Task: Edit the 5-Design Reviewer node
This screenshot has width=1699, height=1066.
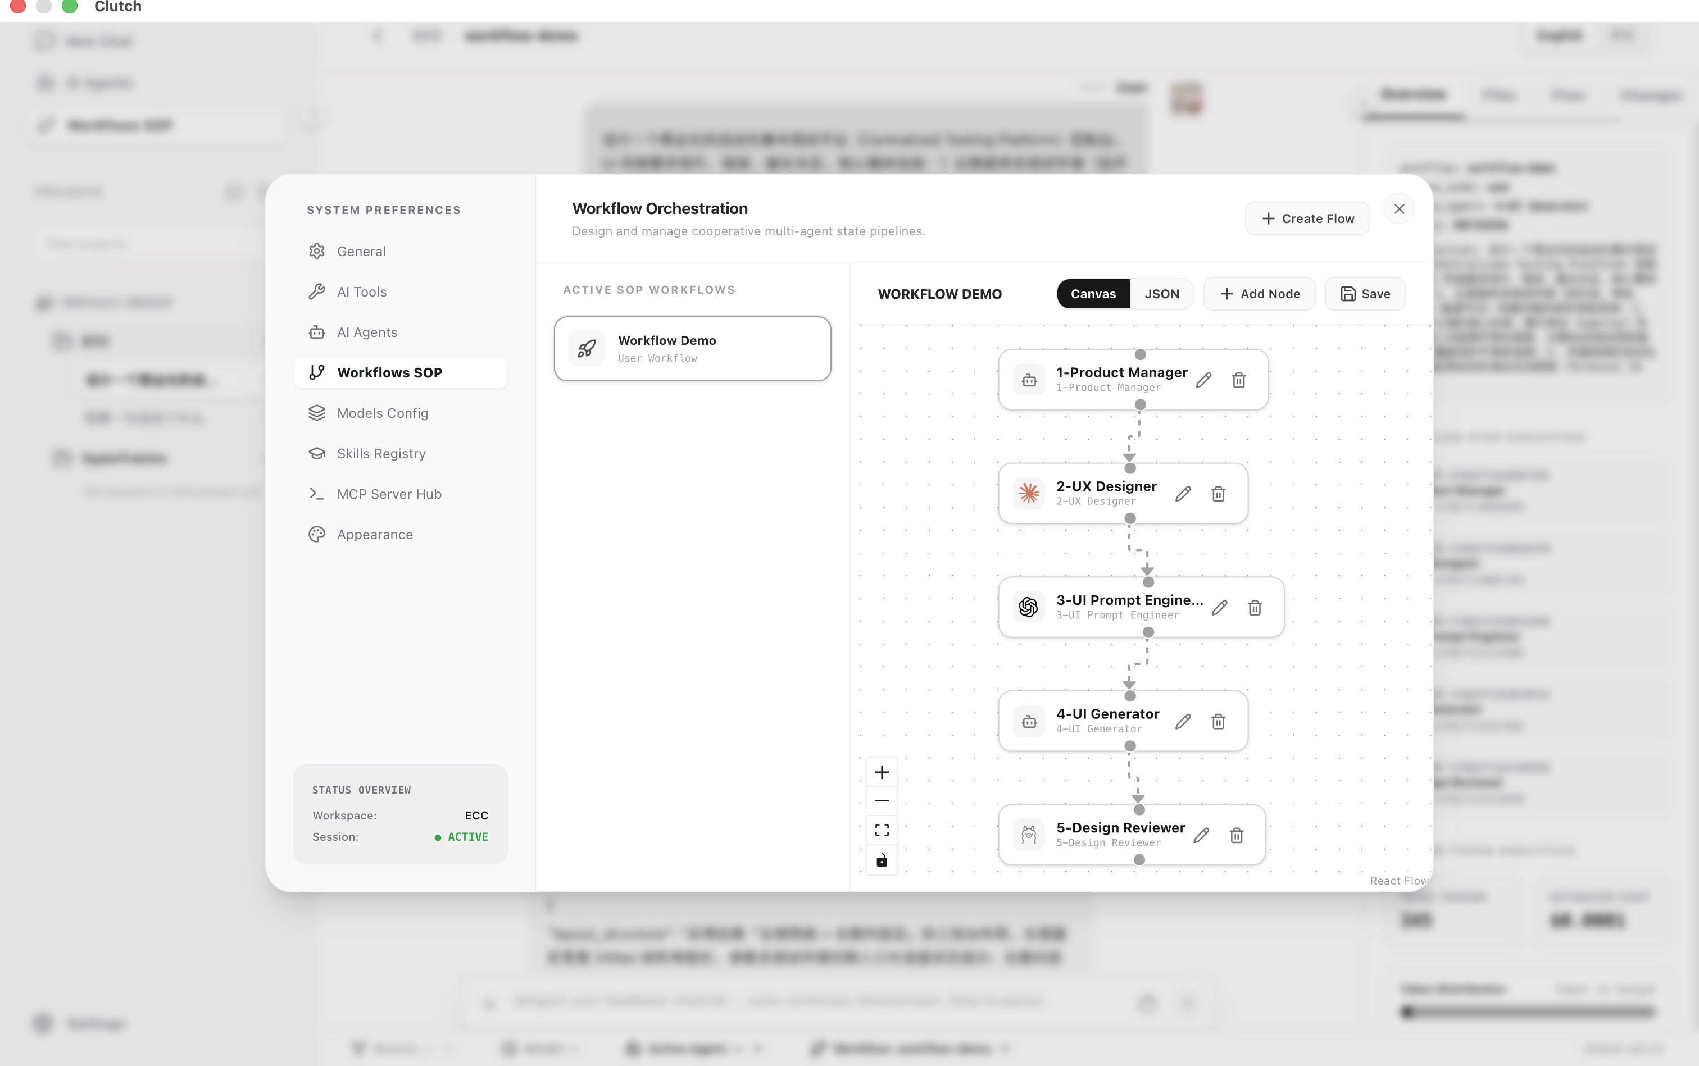Action: coord(1202,836)
